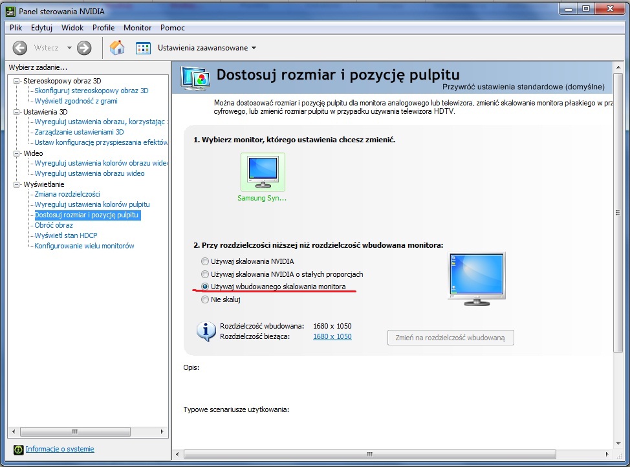The height and width of the screenshot is (467, 630).
Task: Open the Pomoc menu
Action: (x=173, y=28)
